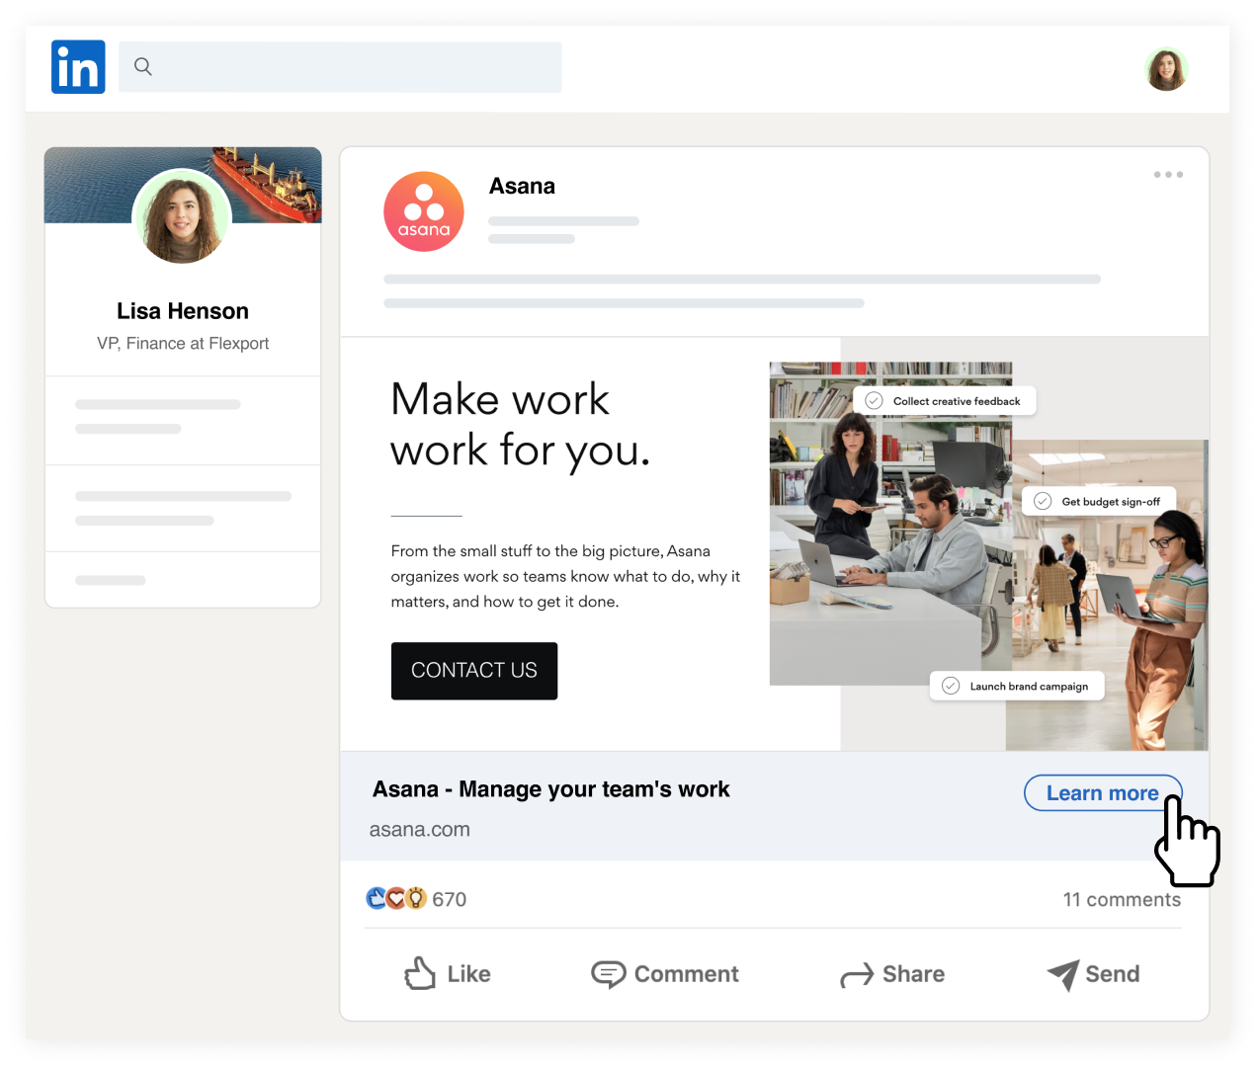Open the 11 comments link

coord(1122,899)
